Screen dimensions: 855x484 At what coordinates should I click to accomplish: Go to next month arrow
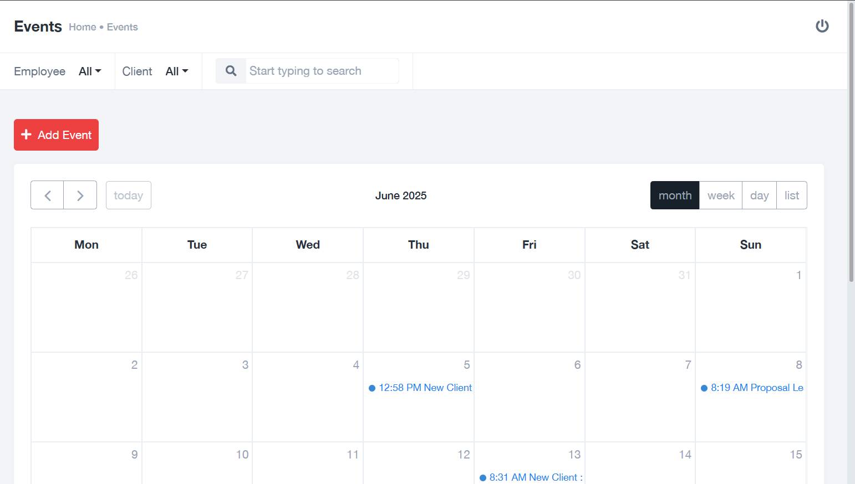point(80,195)
